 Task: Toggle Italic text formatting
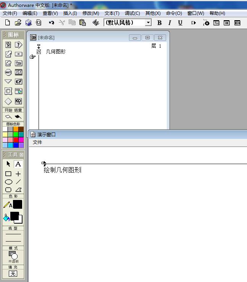pyautogui.click(x=170, y=23)
